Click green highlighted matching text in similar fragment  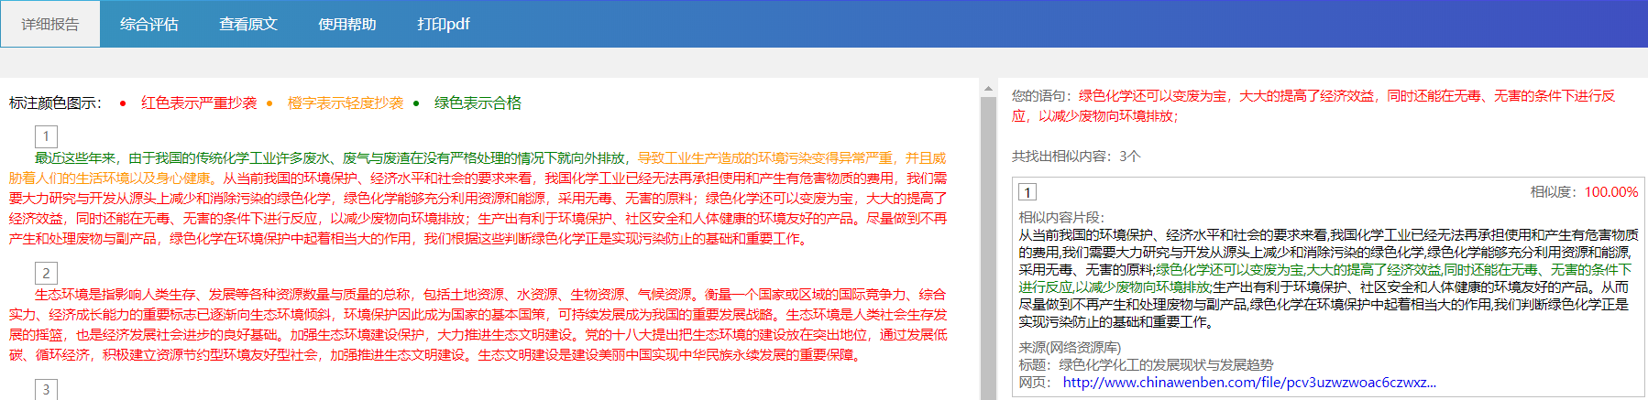coord(1393,270)
